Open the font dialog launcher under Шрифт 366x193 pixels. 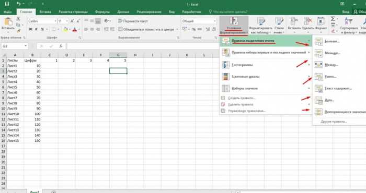pos(80,38)
